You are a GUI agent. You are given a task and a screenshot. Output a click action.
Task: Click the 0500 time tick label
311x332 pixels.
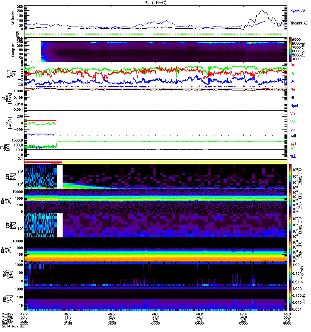(243, 323)
